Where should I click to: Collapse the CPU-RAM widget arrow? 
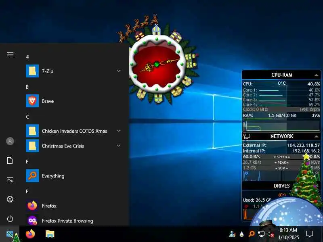[x=317, y=75]
